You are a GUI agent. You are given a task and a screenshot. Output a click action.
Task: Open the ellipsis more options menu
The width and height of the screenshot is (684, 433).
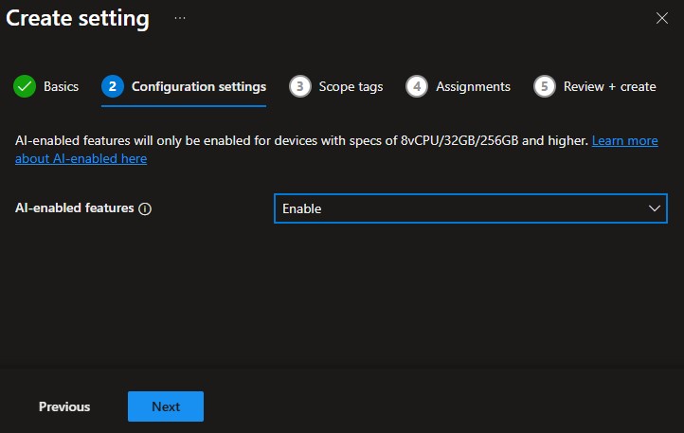pyautogui.click(x=180, y=18)
